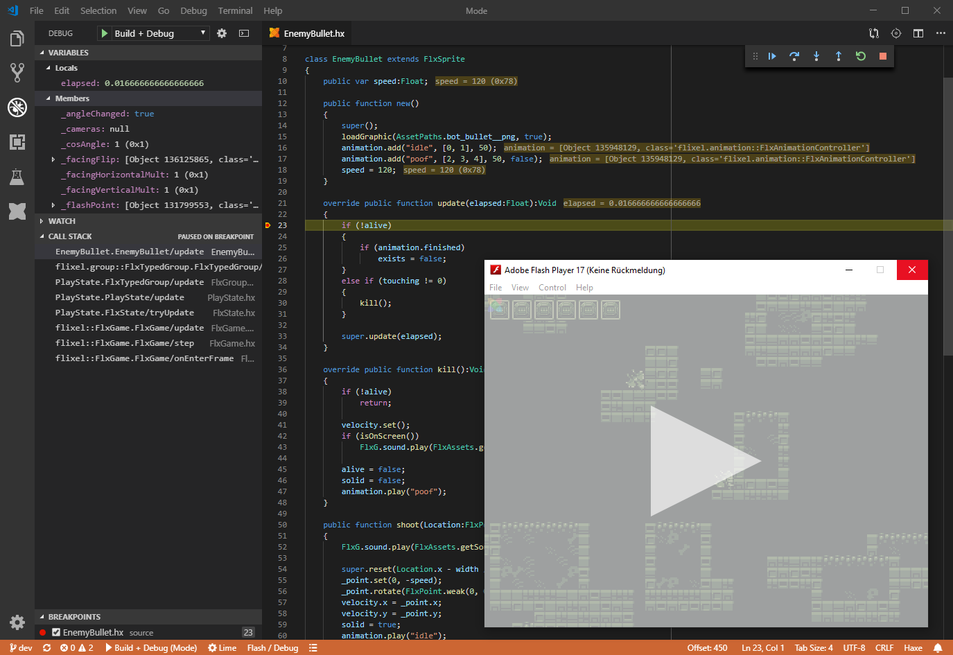Expand the _flashPoint object

pos(53,205)
